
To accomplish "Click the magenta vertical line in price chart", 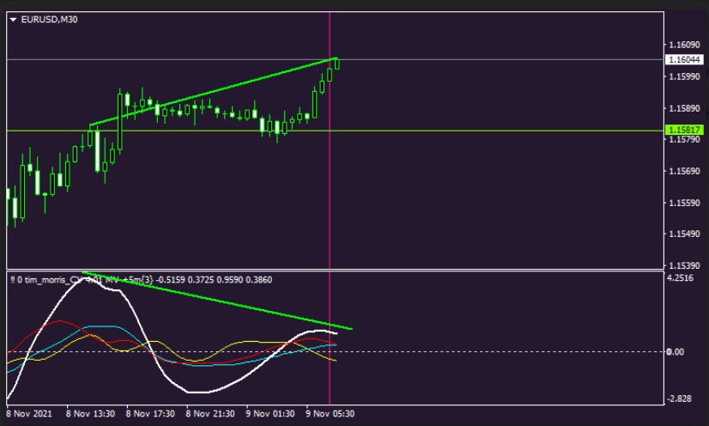I will (330, 198).
